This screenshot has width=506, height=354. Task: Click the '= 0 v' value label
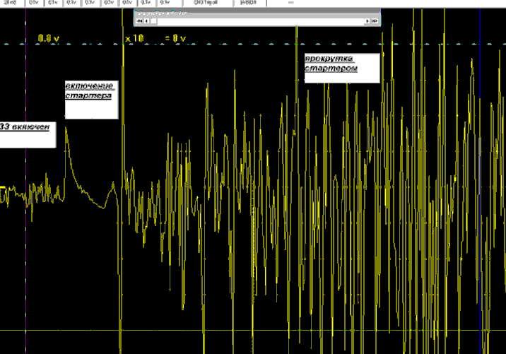(175, 38)
